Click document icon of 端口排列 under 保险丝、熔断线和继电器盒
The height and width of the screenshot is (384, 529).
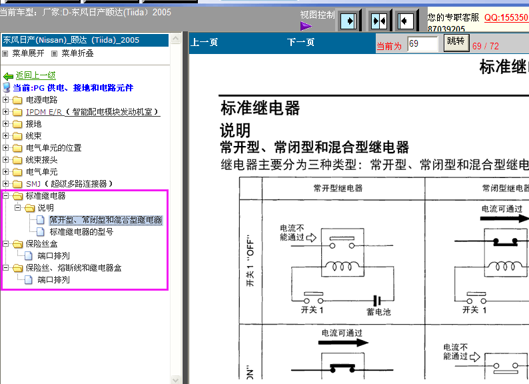[29, 280]
